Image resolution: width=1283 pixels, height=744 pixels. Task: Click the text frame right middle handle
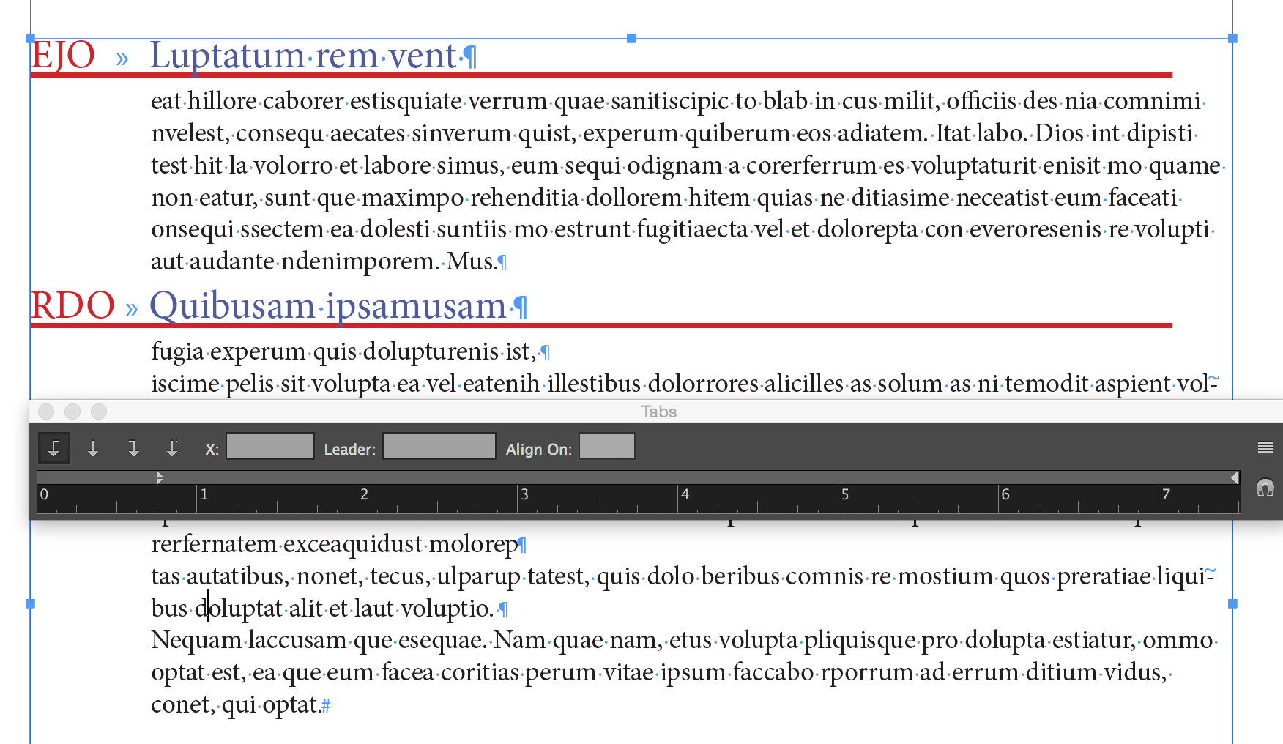(x=1232, y=604)
